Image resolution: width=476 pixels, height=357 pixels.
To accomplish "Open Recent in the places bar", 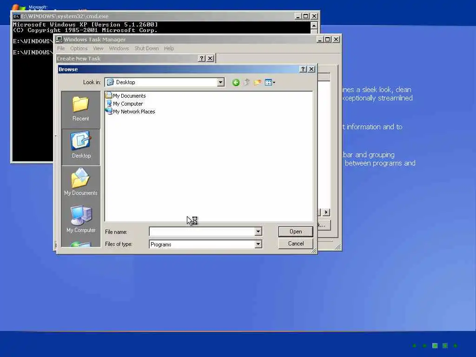I will [x=81, y=109].
